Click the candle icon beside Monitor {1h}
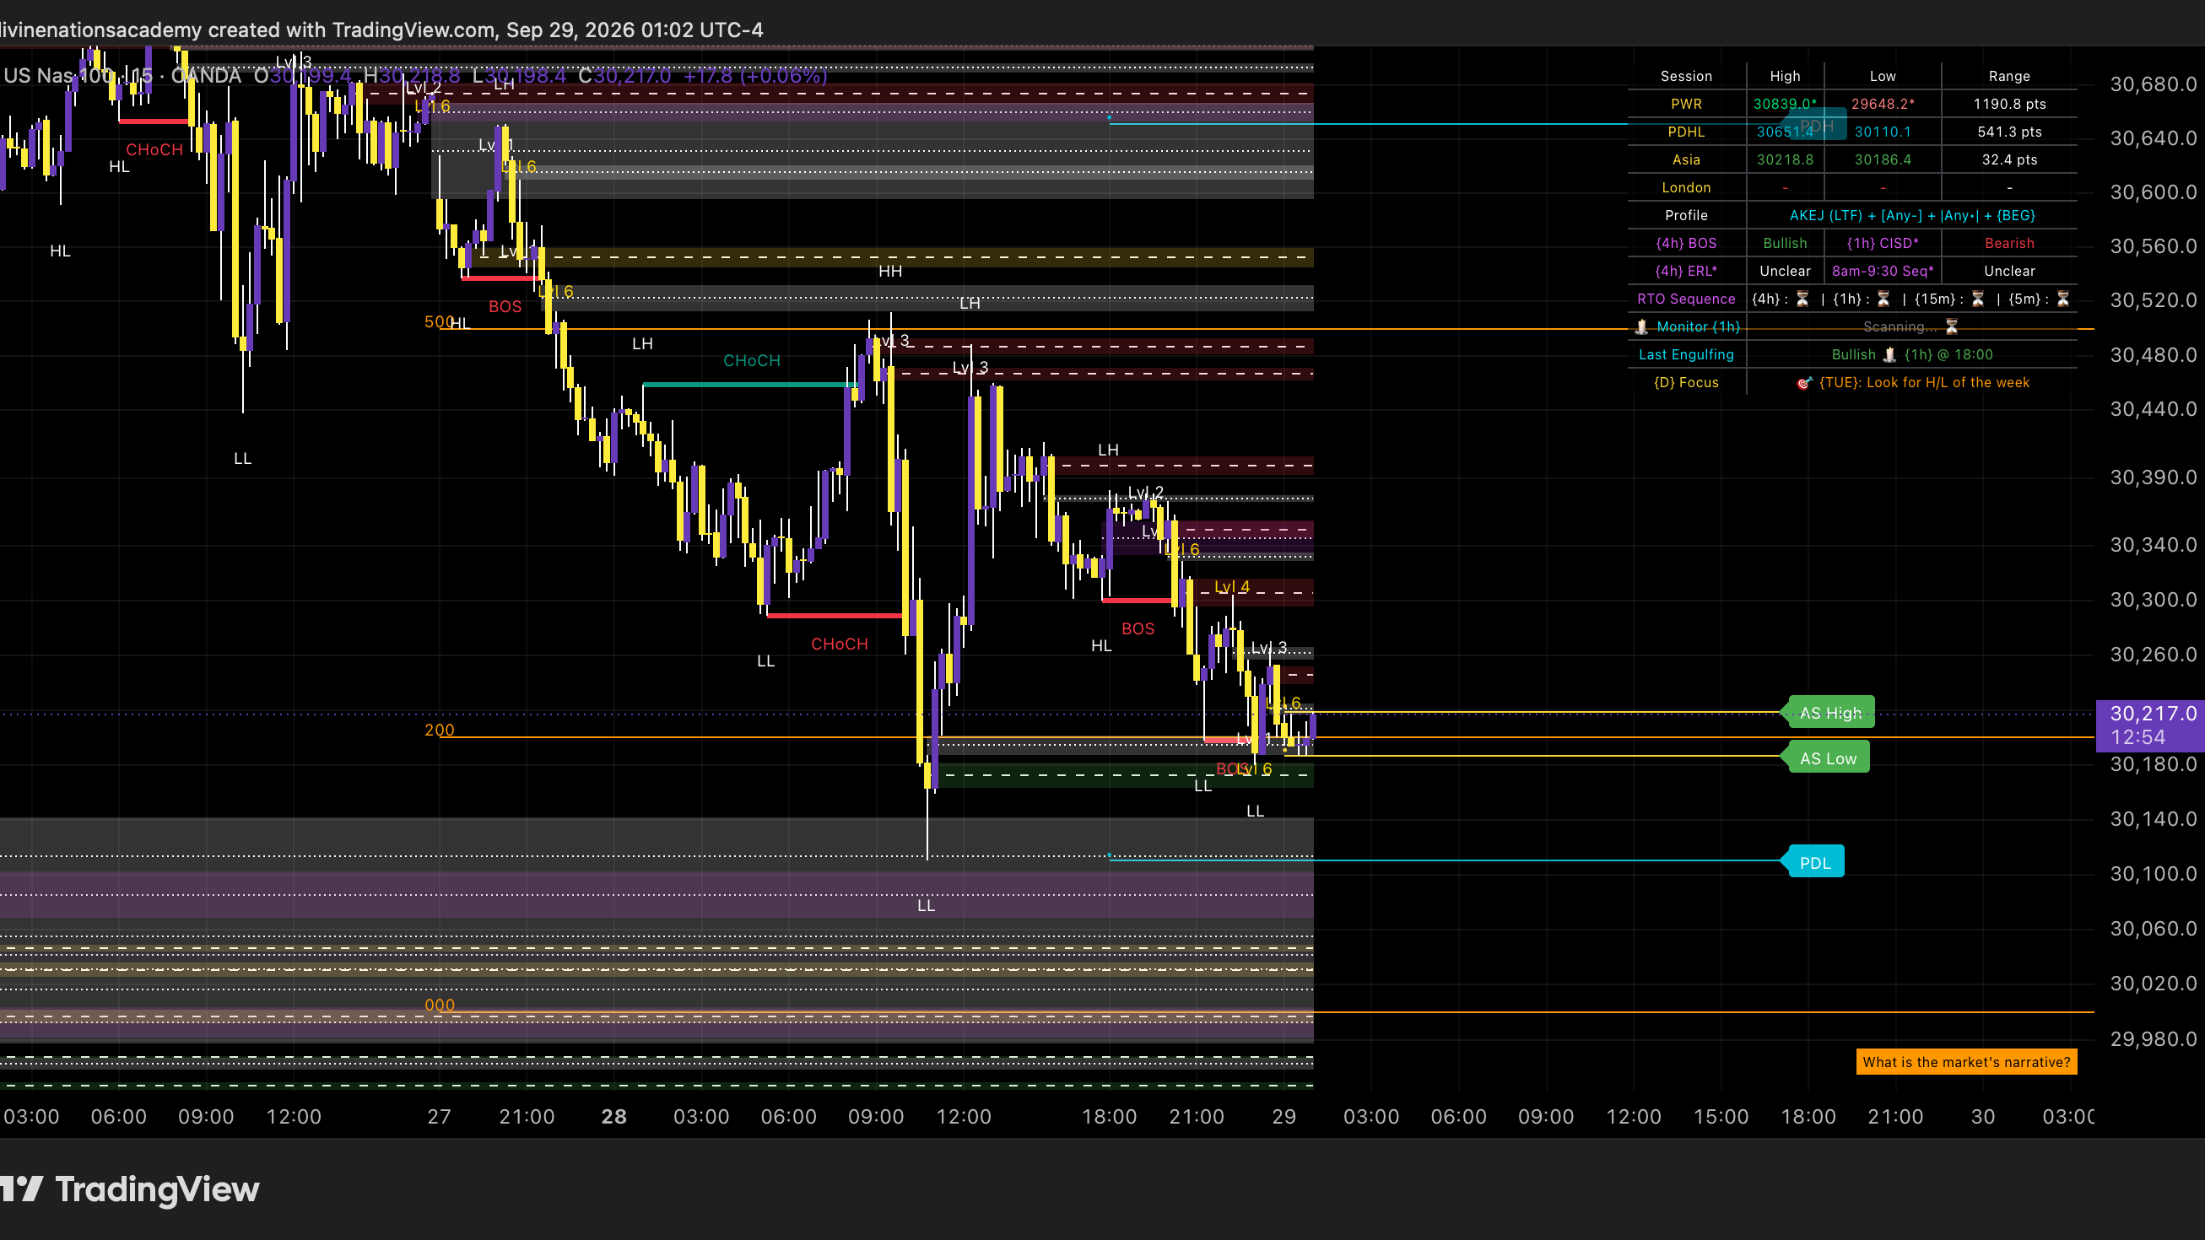 [1642, 327]
